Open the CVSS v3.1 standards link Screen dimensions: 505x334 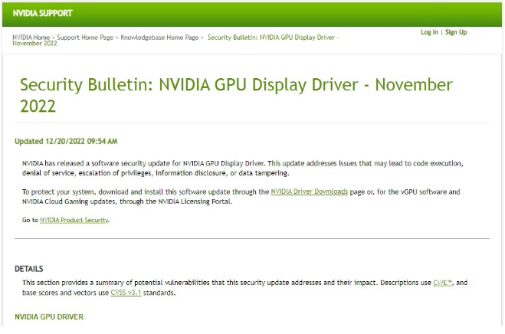tap(126, 293)
